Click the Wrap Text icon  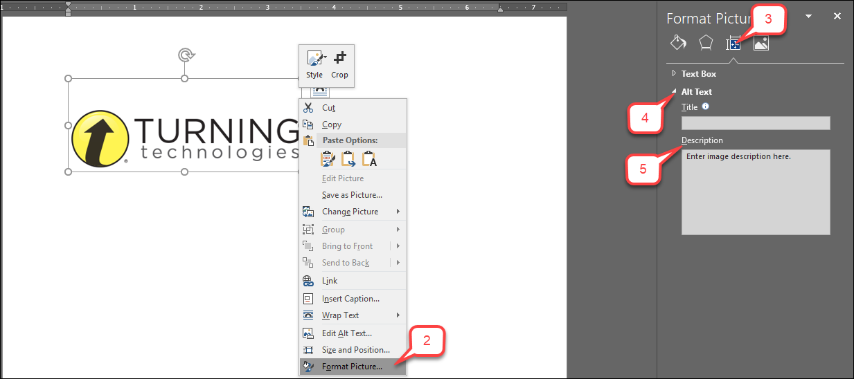tap(308, 315)
